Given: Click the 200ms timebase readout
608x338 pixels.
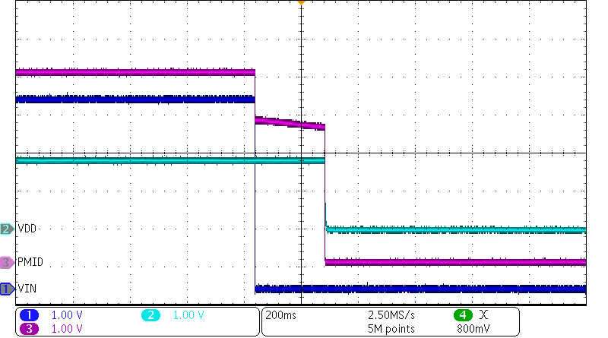Looking at the screenshot, I should point(279,315).
